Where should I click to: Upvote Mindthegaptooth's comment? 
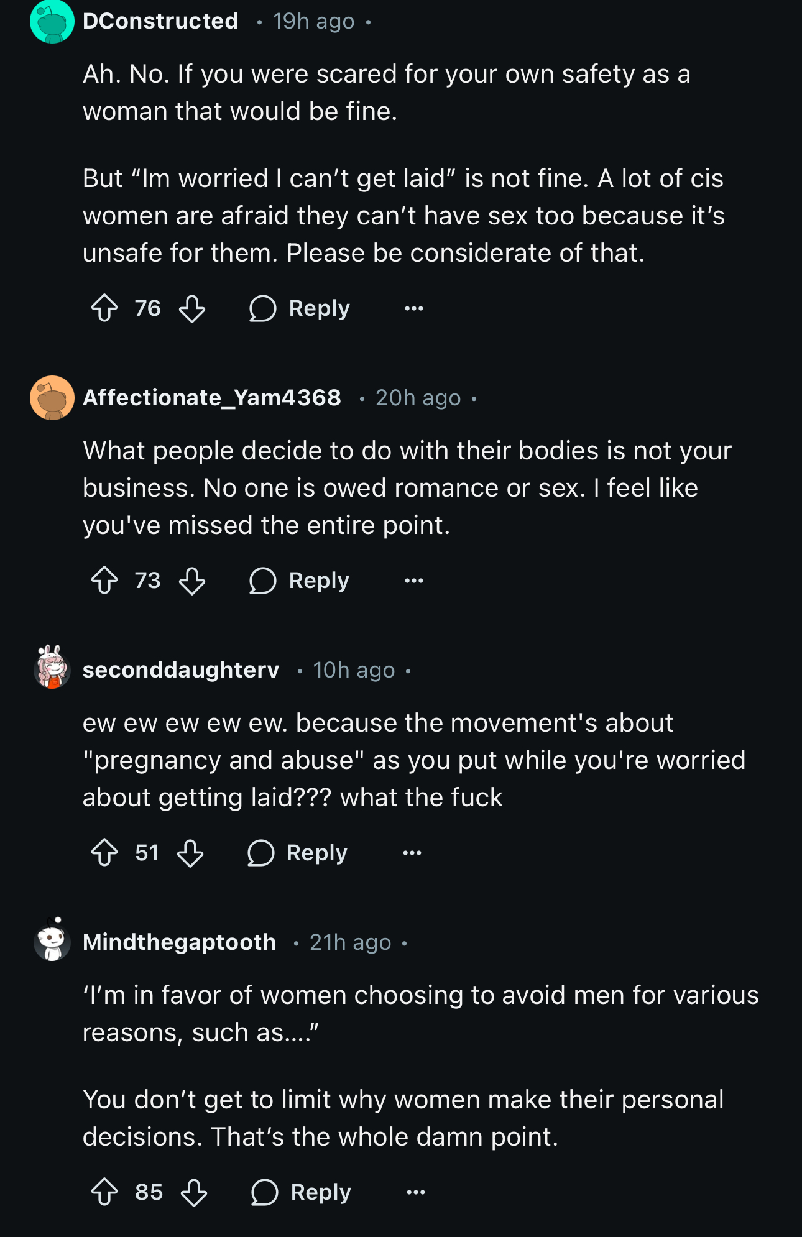coord(104,1192)
